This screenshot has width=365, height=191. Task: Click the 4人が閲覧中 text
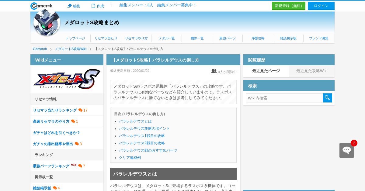[227, 72]
